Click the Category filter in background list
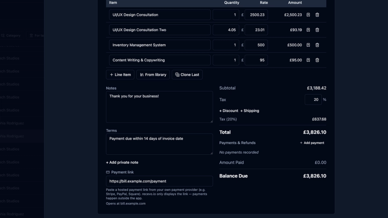 [11, 36]
